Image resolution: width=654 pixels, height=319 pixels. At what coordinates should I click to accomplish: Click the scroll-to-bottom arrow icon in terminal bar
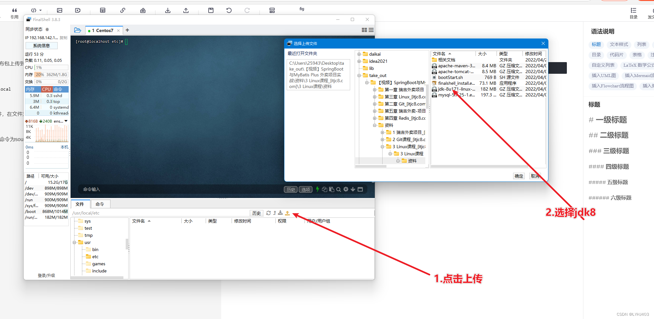tap(353, 189)
